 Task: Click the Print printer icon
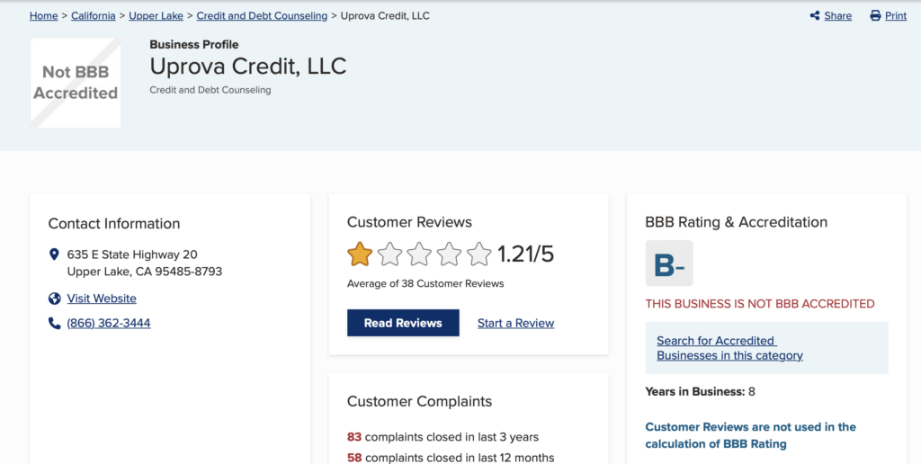click(875, 16)
